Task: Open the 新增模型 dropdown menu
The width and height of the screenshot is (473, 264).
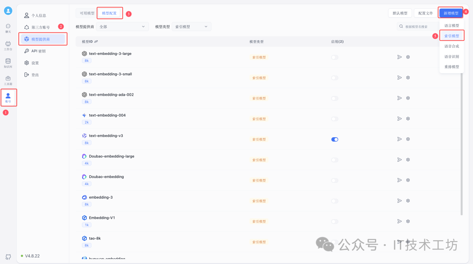Action: [451, 13]
